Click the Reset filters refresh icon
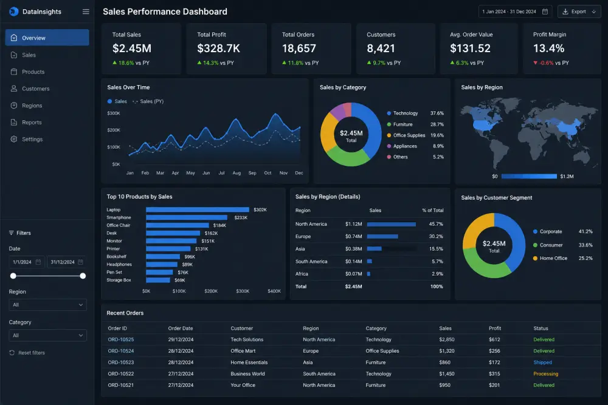The height and width of the screenshot is (405, 608). (12, 353)
